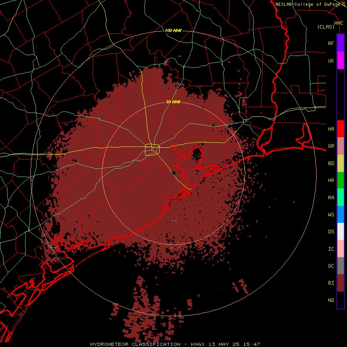
Task: Click the GC gray legend swatch
Action: pyautogui.click(x=340, y=266)
